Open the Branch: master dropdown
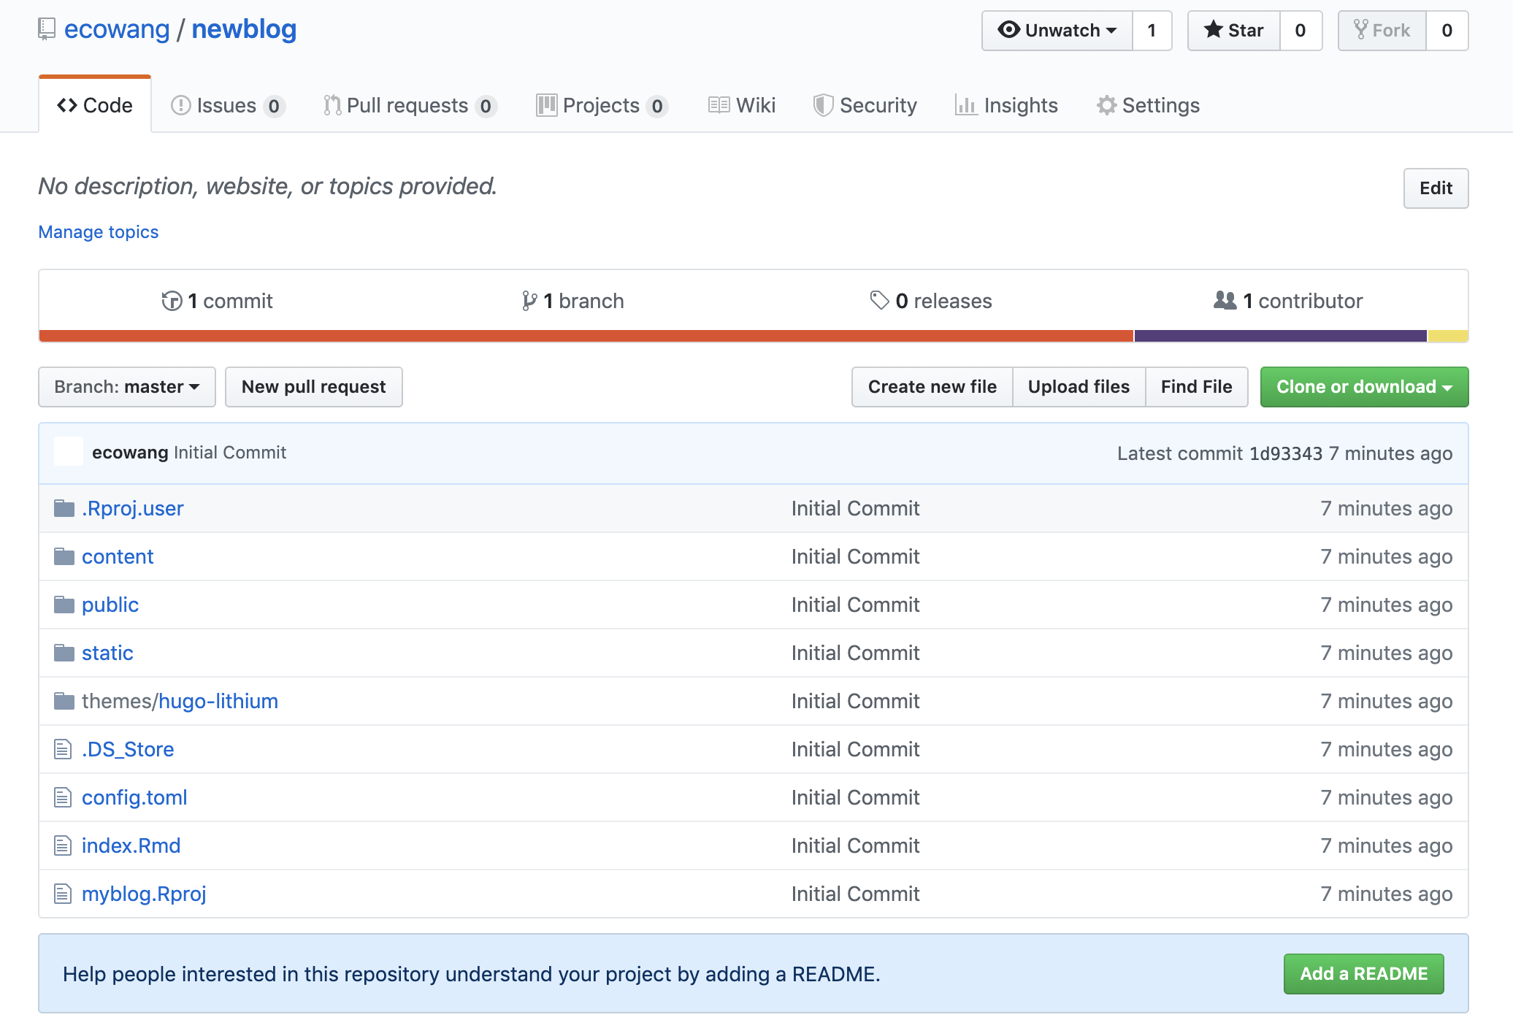The height and width of the screenshot is (1028, 1513). coord(127,387)
